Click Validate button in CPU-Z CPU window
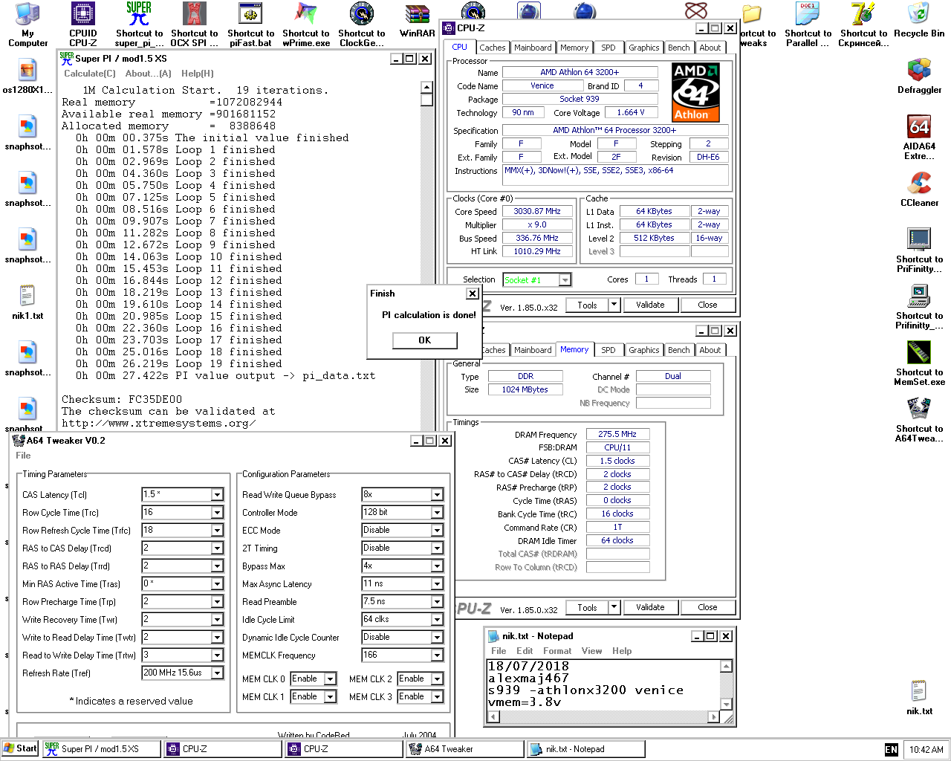This screenshot has width=951, height=761. pos(650,305)
